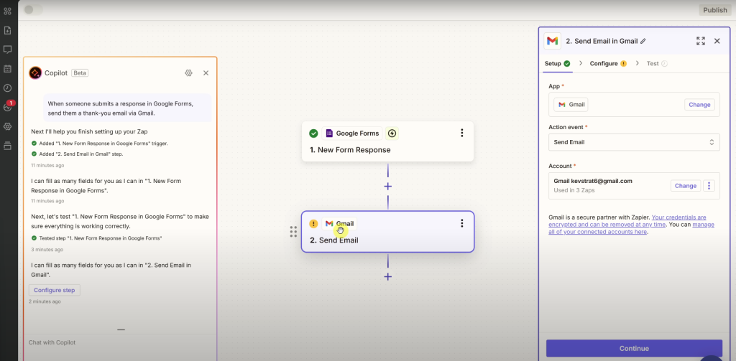
Task: Rename step with the pencil icon
Action: point(643,41)
